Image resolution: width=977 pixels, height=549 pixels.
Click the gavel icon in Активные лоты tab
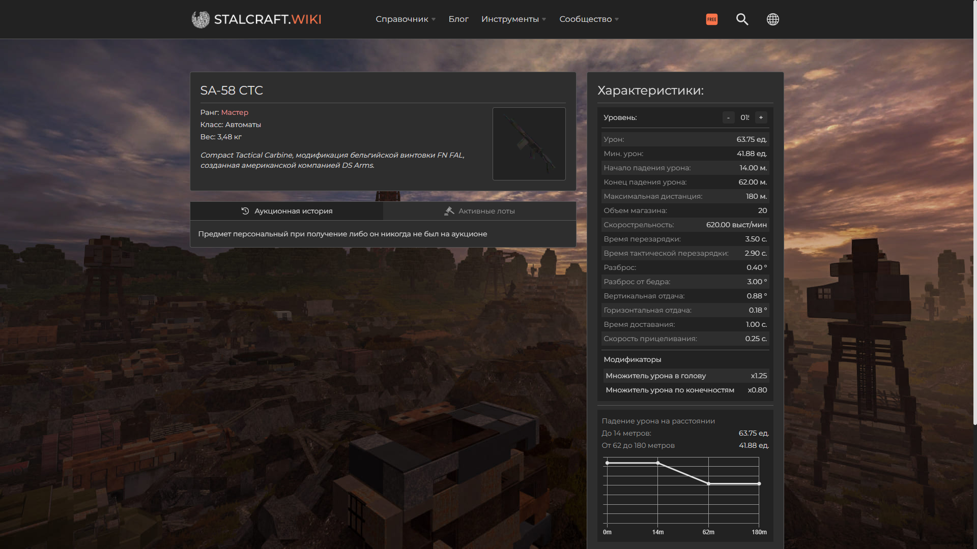(x=449, y=211)
